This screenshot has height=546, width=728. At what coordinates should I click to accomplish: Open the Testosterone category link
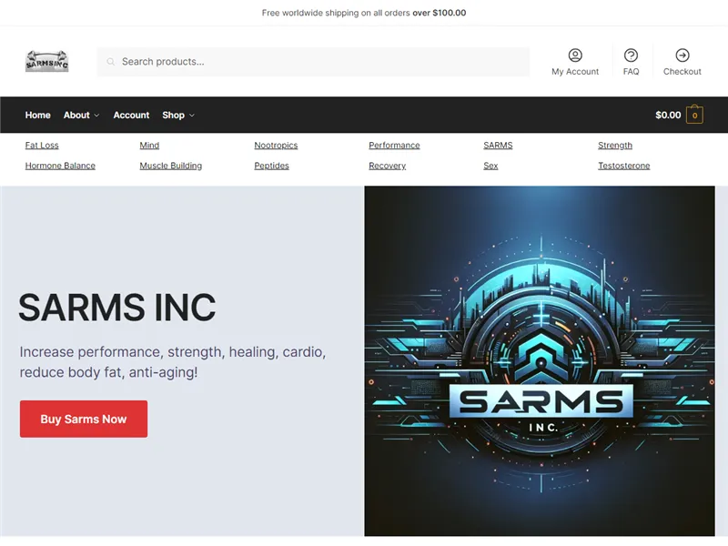click(624, 166)
